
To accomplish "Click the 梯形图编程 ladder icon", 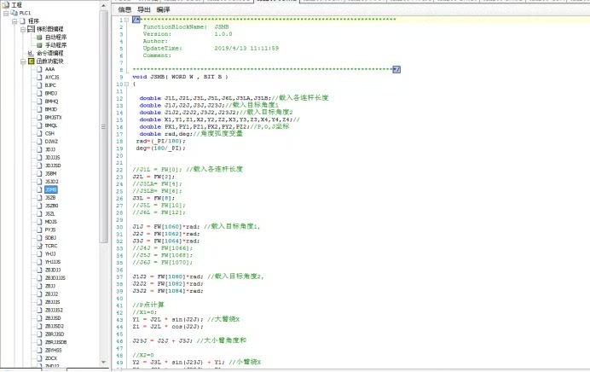I will point(32,29).
